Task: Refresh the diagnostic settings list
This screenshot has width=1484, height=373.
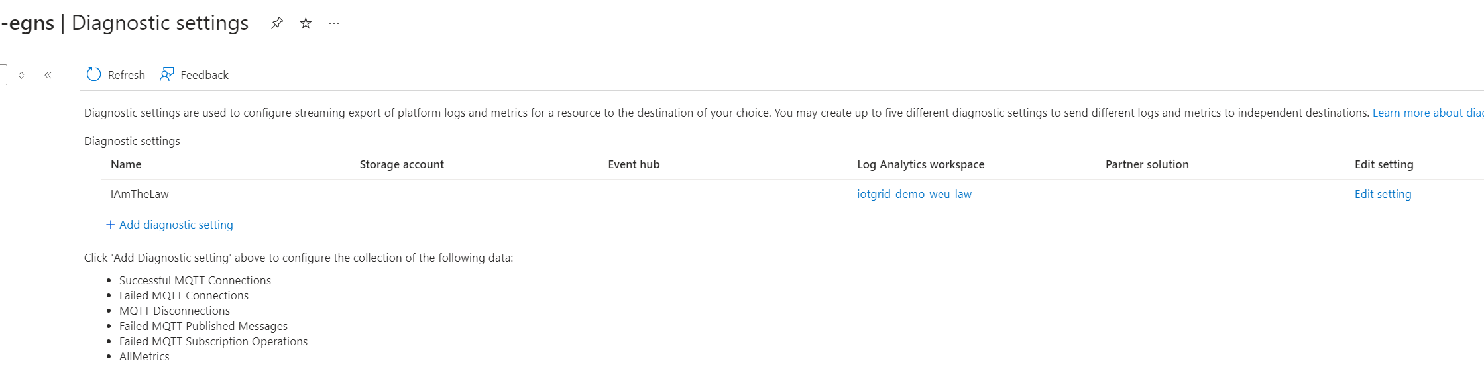Action: pos(116,75)
